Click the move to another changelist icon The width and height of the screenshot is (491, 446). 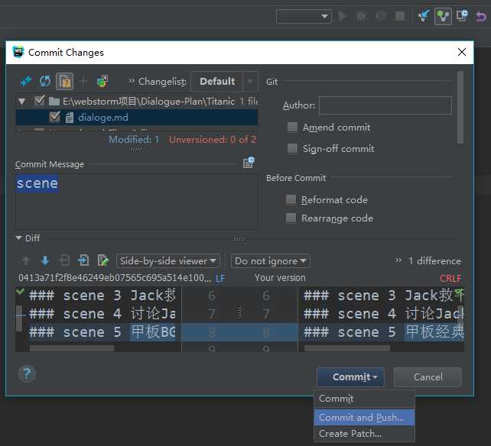tap(102, 81)
